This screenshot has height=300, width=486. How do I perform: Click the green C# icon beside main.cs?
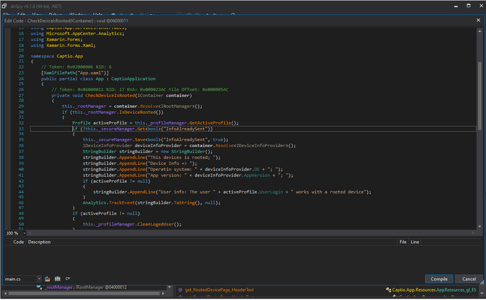click(68, 279)
